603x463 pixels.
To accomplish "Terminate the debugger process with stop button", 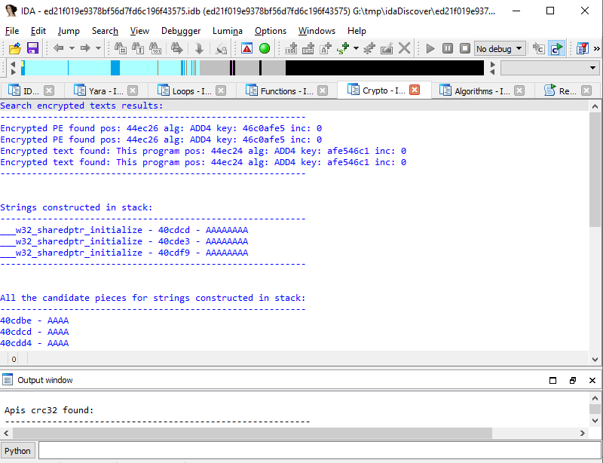I will tap(465, 48).
